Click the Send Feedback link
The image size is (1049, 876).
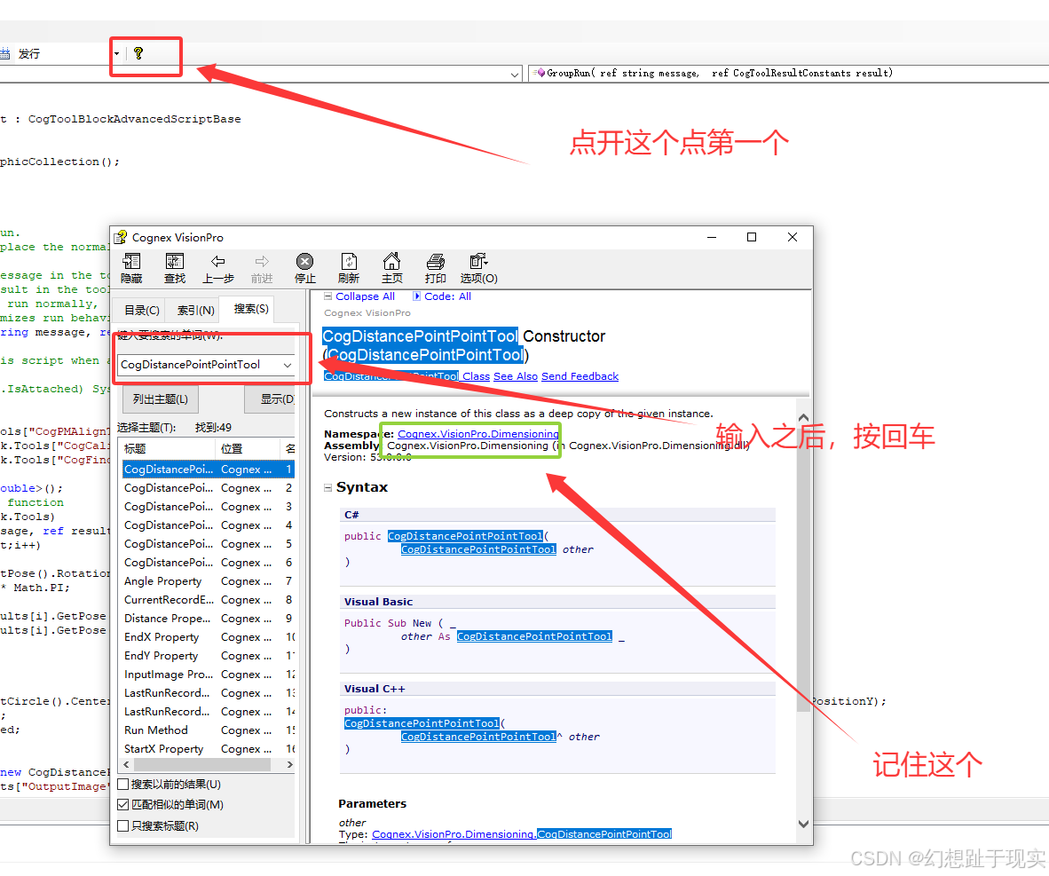click(580, 377)
